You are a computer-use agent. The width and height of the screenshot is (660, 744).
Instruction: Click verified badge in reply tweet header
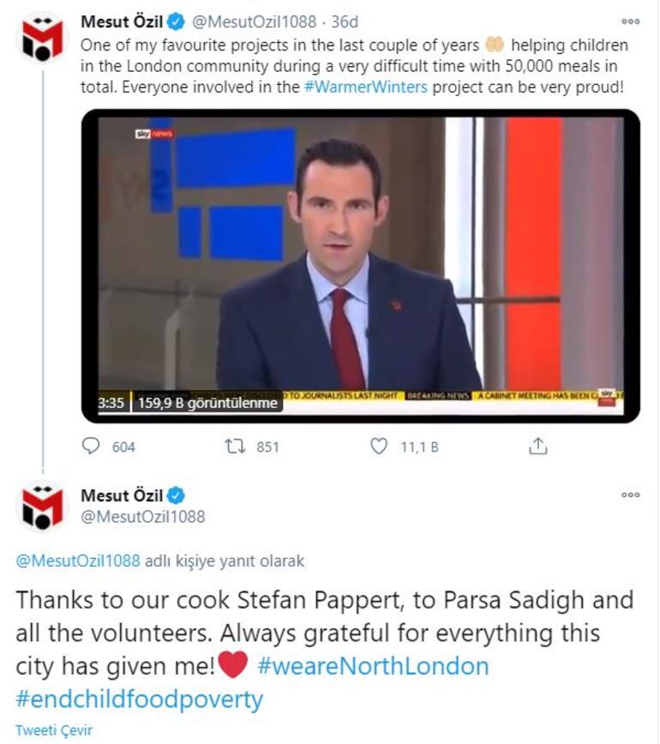[x=176, y=495]
